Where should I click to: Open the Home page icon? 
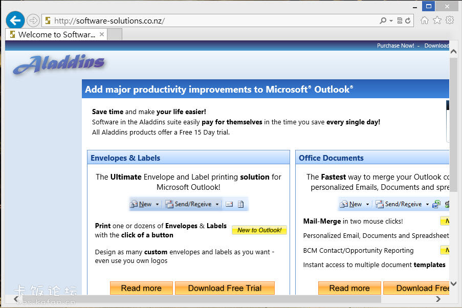click(424, 20)
